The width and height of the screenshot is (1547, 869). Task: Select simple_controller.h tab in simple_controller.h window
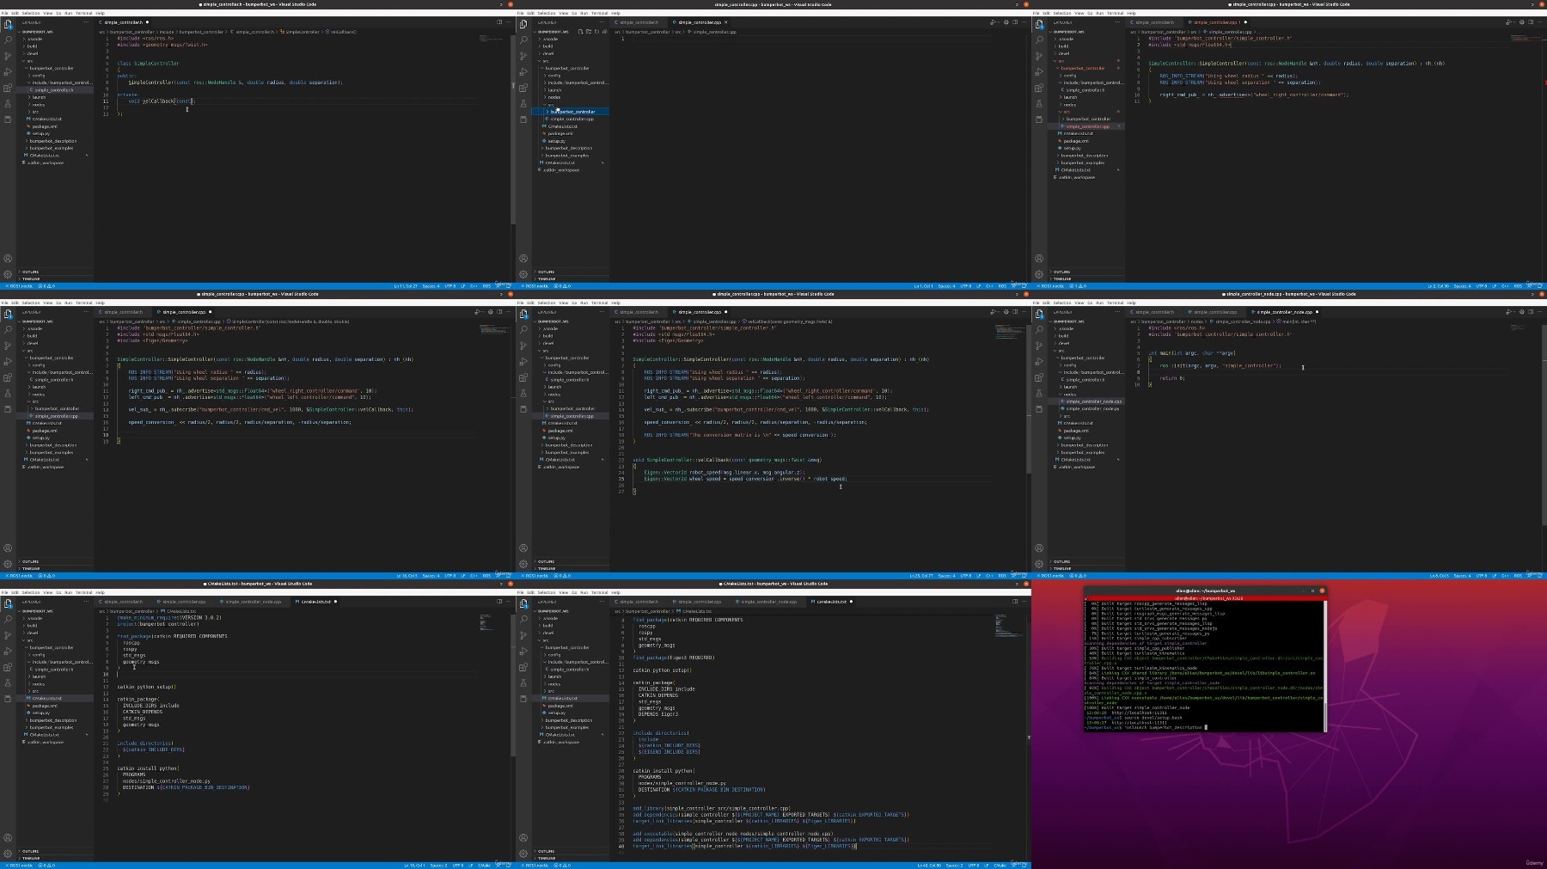pos(123,22)
